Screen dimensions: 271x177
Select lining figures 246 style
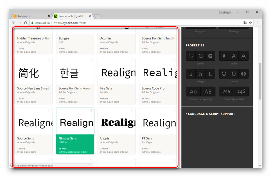(x=226, y=92)
